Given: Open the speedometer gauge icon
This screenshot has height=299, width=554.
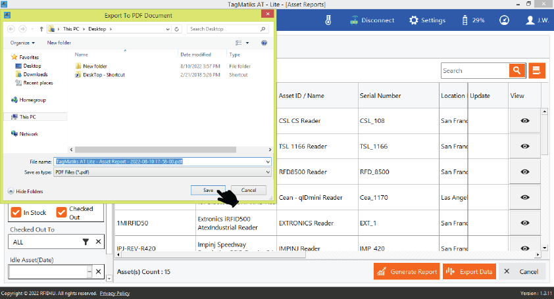Looking at the screenshot, I should 504,20.
